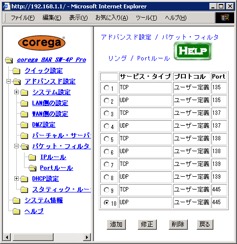Click the folder icon beside クイック設定

[17, 71]
